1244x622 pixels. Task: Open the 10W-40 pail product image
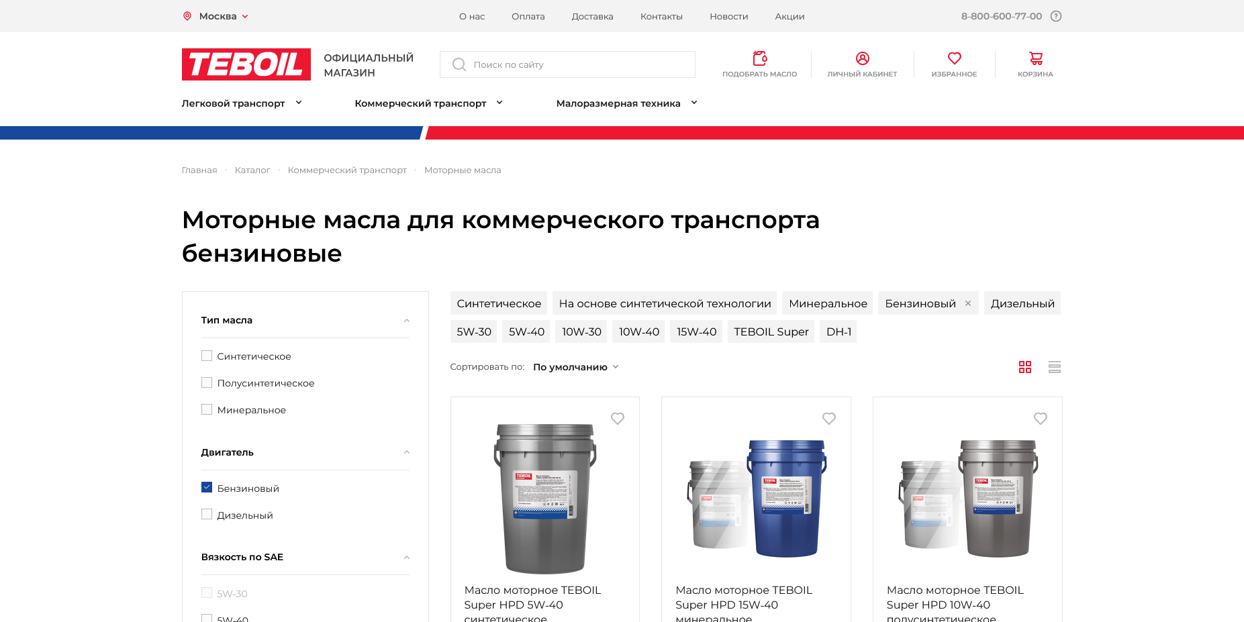968,499
